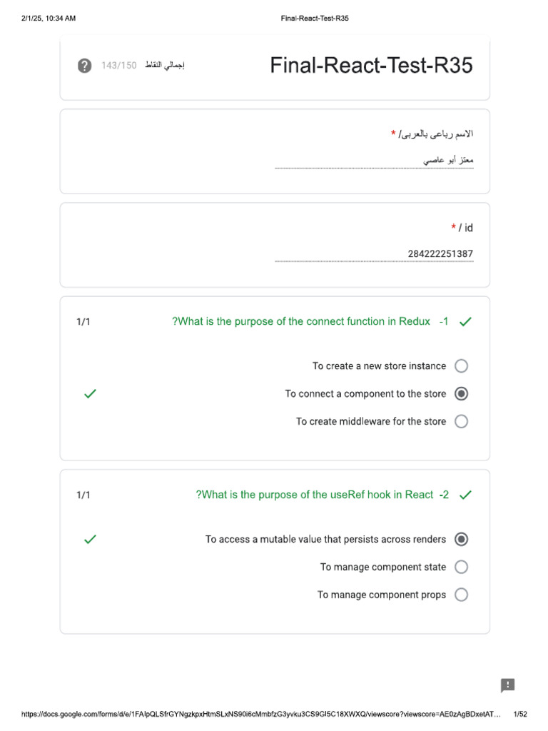This screenshot has height=731, width=548.
Task: Choose "To manage component state" option
Action: (461, 568)
